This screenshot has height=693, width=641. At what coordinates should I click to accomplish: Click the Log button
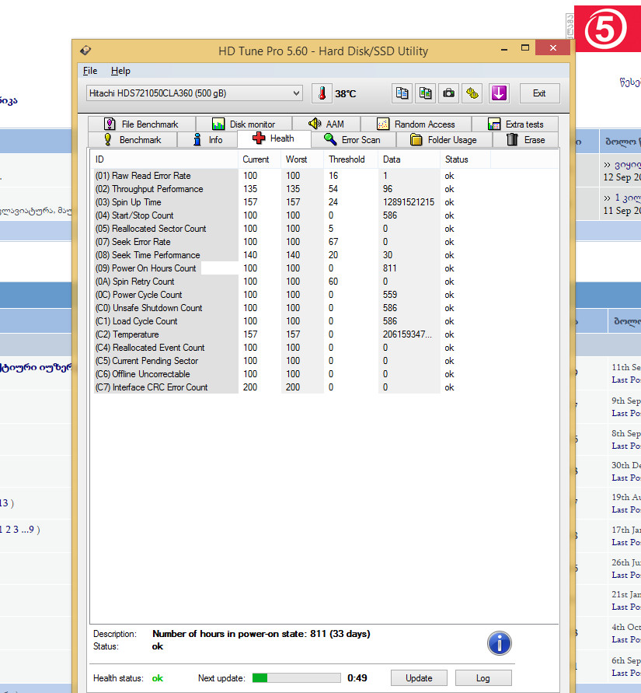click(482, 678)
